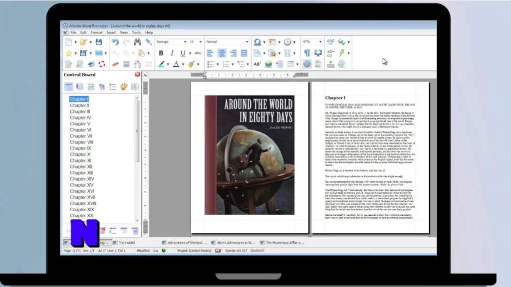The image size is (511, 287).
Task: Click the Paste clipboard icon
Action: (141, 53)
